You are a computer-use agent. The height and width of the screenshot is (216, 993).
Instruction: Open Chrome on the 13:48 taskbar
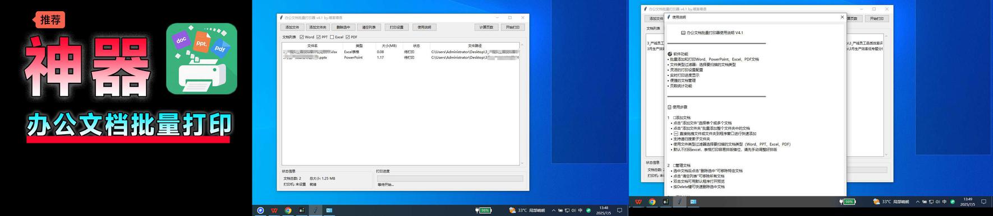pyautogui.click(x=288, y=210)
